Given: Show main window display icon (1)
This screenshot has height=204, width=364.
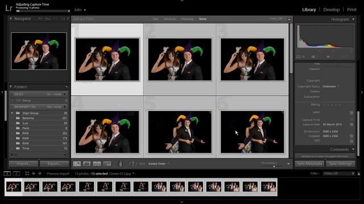Looking at the screenshot, I should (7, 173).
